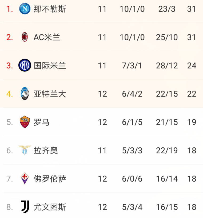Open the Napoli club crest icon

tap(25, 9)
